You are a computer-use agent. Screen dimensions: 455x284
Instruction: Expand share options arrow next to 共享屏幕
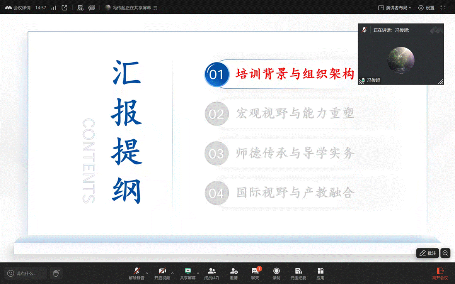point(198,273)
